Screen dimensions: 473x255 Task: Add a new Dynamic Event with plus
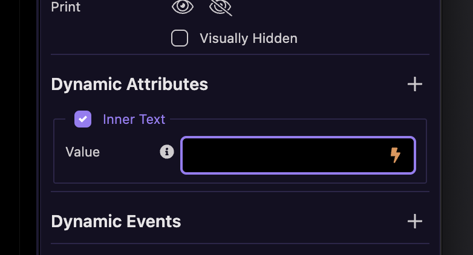coord(415,222)
